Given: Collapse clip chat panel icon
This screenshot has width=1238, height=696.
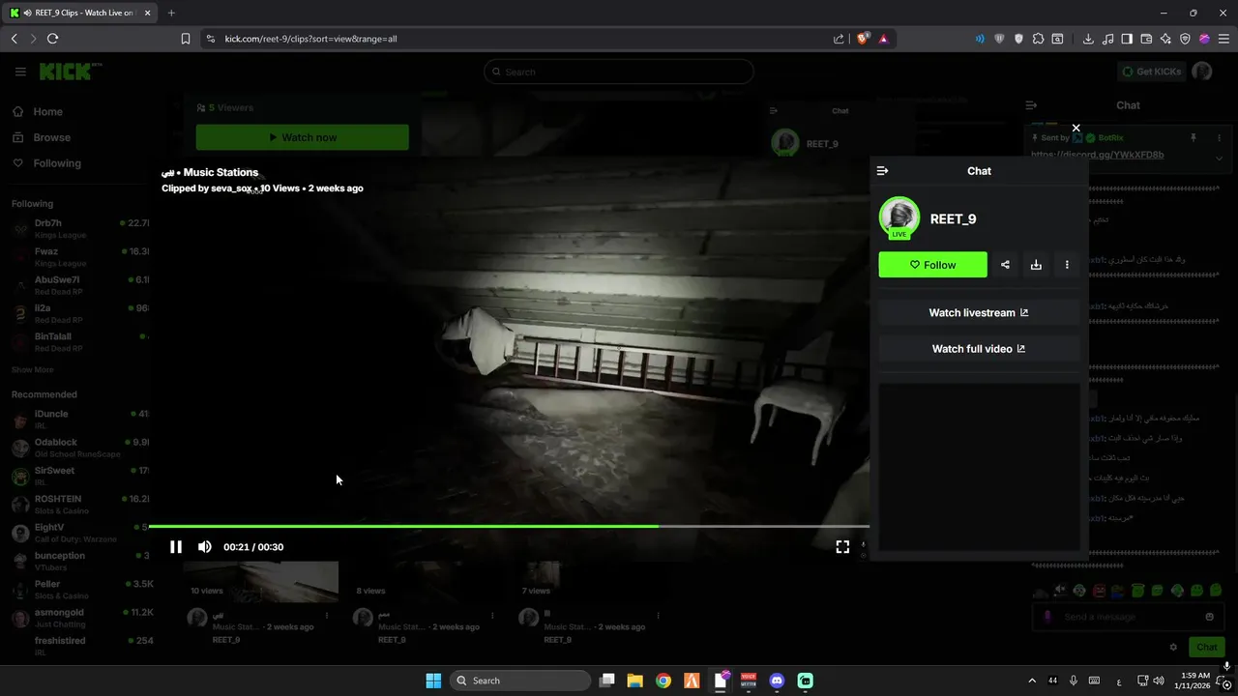Looking at the screenshot, I should 882,171.
